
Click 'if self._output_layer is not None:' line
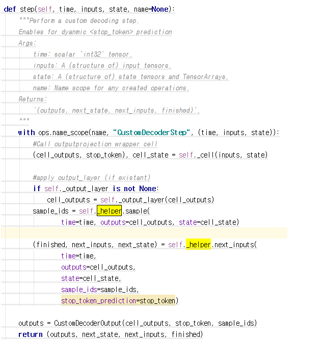96,189
